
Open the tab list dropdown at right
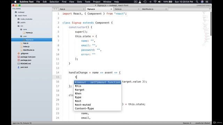[210, 9]
